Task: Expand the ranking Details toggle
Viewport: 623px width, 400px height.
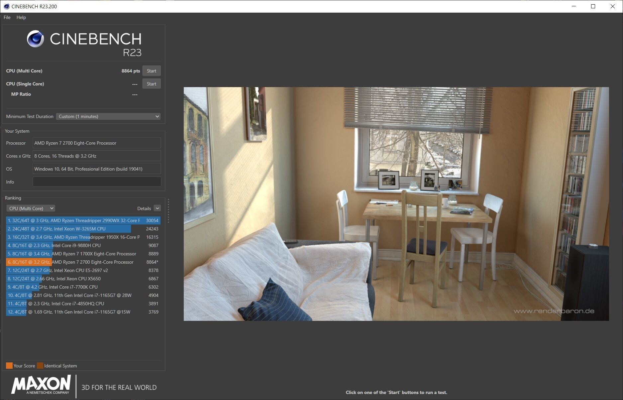Action: tap(157, 208)
